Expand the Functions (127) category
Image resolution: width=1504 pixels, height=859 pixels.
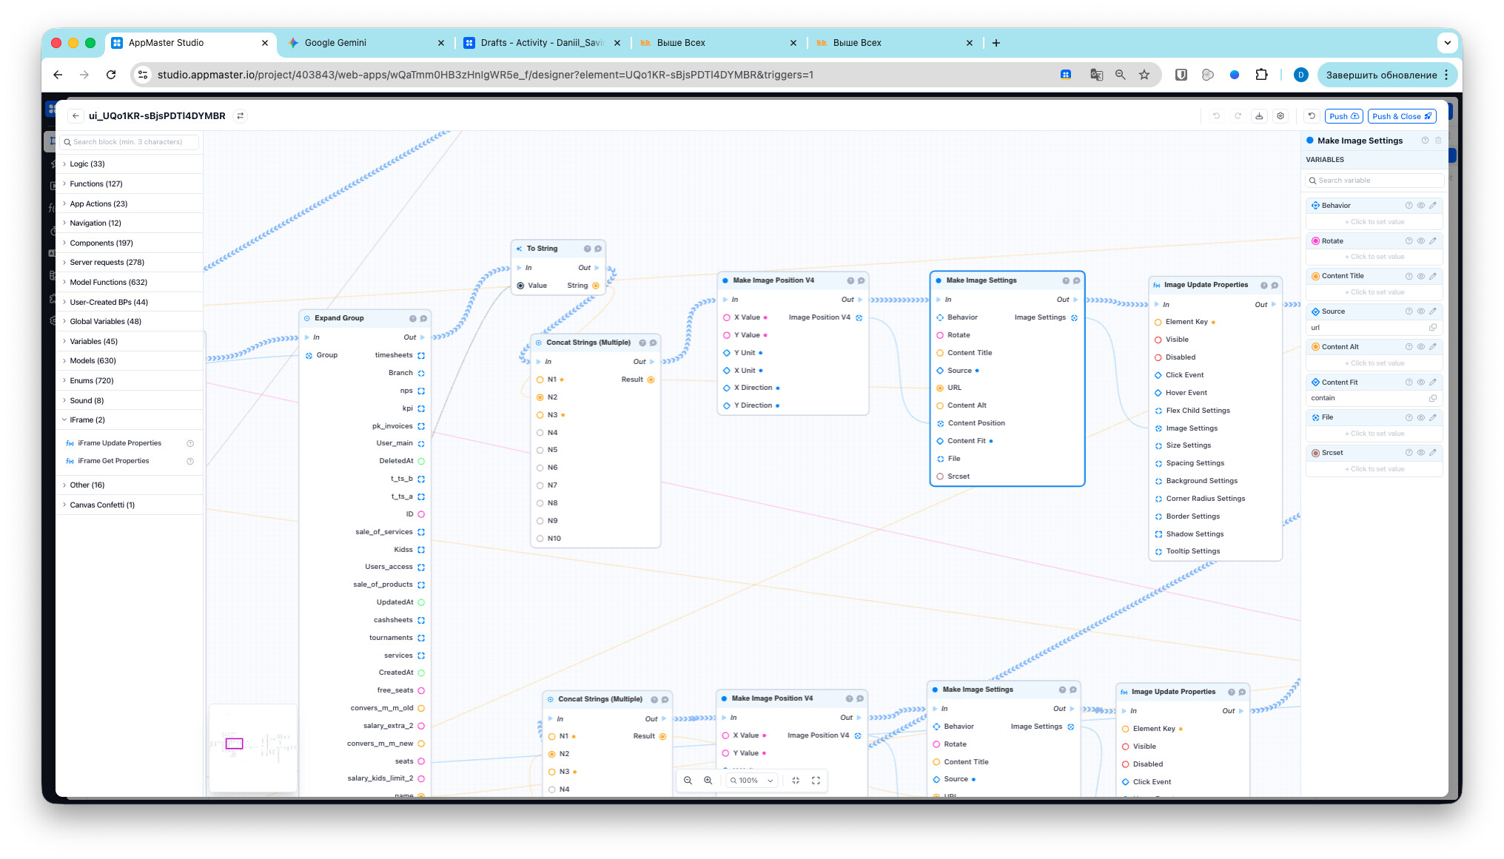tap(96, 183)
